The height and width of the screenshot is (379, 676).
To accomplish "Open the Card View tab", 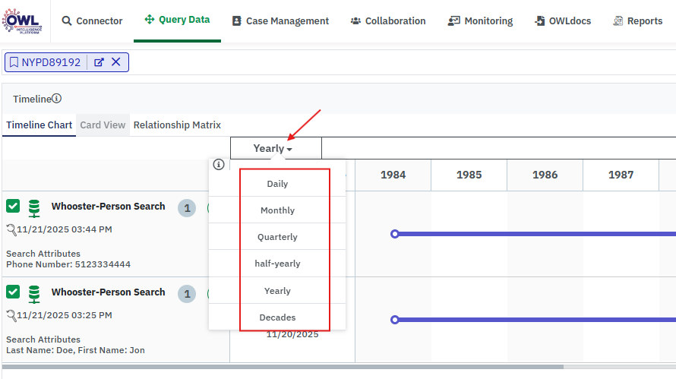I will tap(103, 125).
